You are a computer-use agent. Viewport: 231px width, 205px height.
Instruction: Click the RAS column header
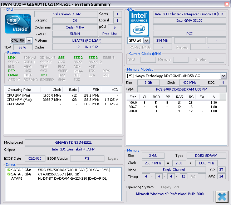pyautogui.click(x=179, y=97)
